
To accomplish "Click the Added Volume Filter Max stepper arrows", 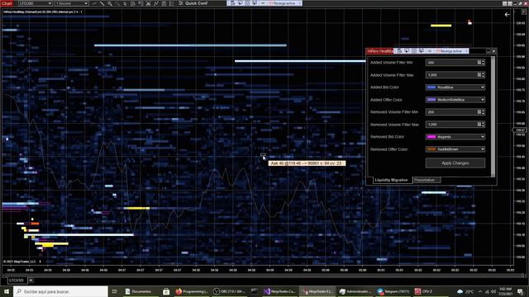I will point(483,75).
